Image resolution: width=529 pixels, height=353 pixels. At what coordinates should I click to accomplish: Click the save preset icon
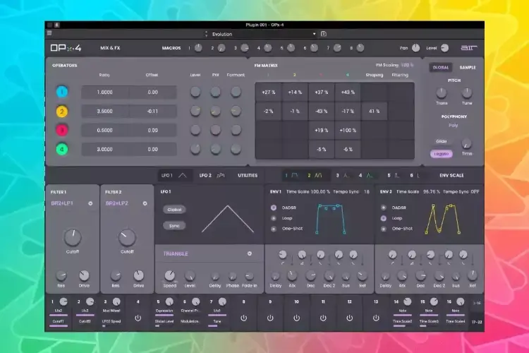tap(323, 34)
